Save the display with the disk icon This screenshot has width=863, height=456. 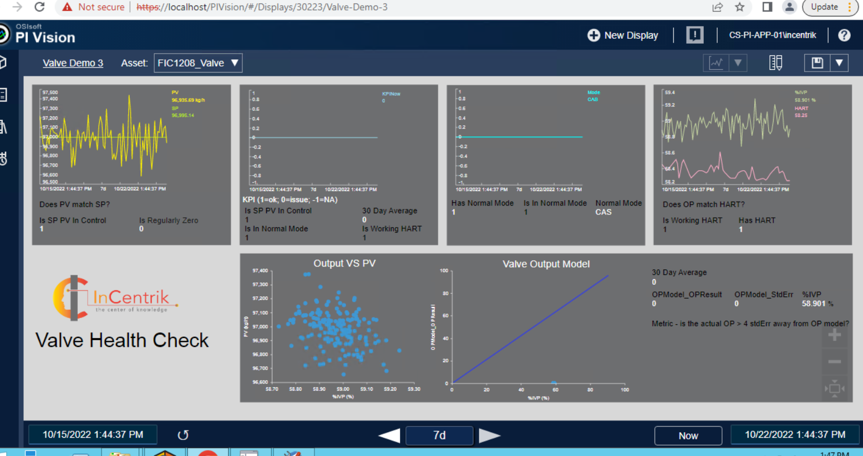point(818,63)
